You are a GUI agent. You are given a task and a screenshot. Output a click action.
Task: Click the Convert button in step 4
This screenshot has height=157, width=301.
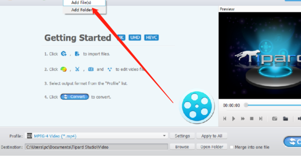tap(75, 97)
